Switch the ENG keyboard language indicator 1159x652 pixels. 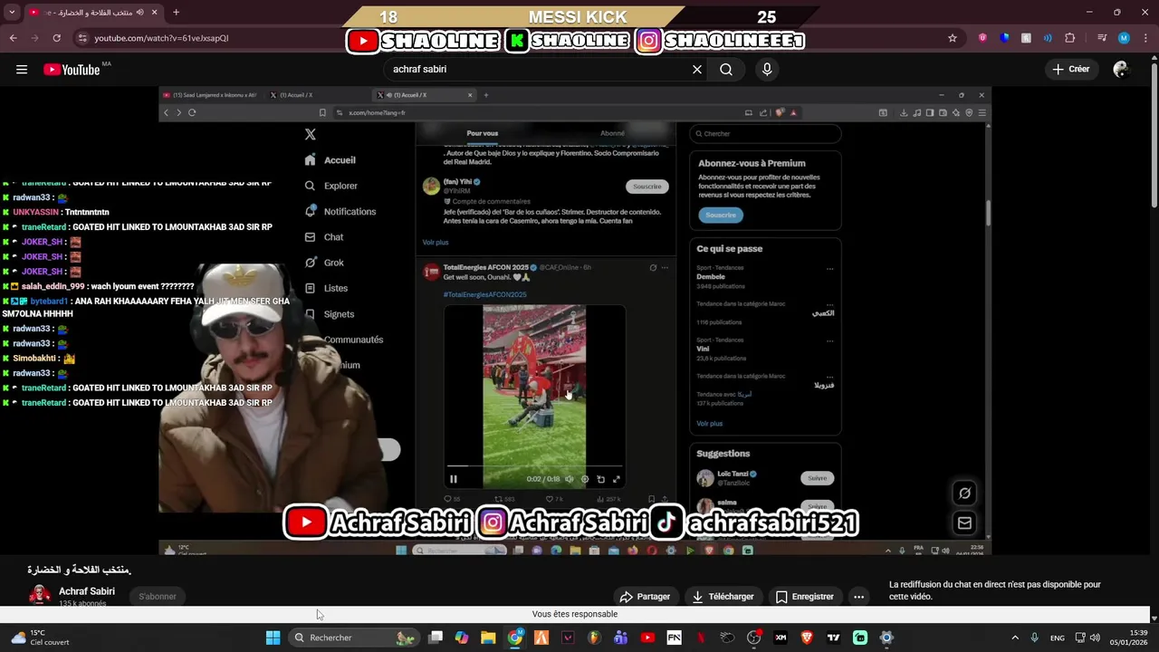[x=1057, y=638]
